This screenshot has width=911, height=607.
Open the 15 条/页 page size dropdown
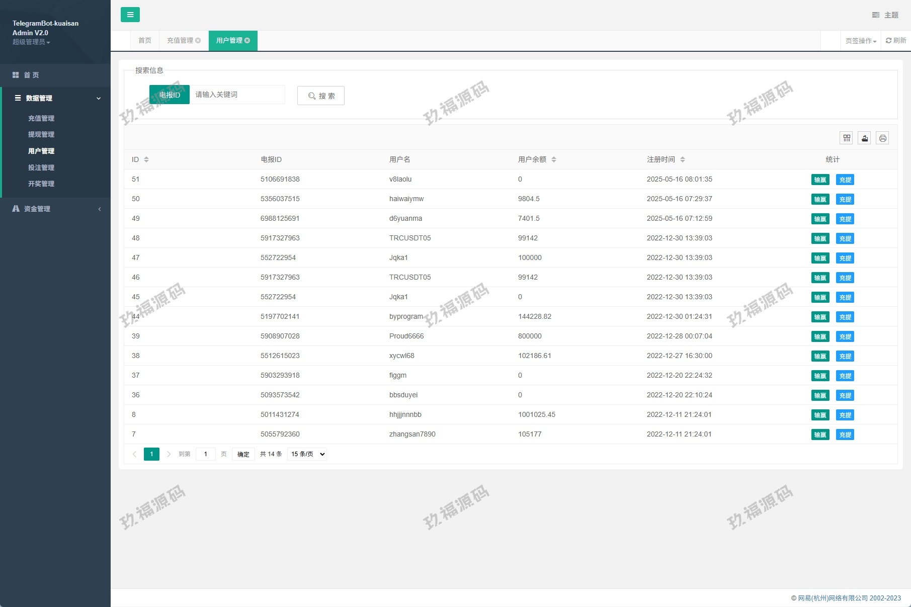(x=307, y=454)
